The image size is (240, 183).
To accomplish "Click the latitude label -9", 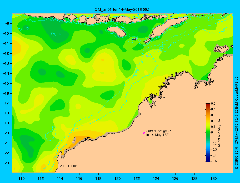I will point(7,23).
